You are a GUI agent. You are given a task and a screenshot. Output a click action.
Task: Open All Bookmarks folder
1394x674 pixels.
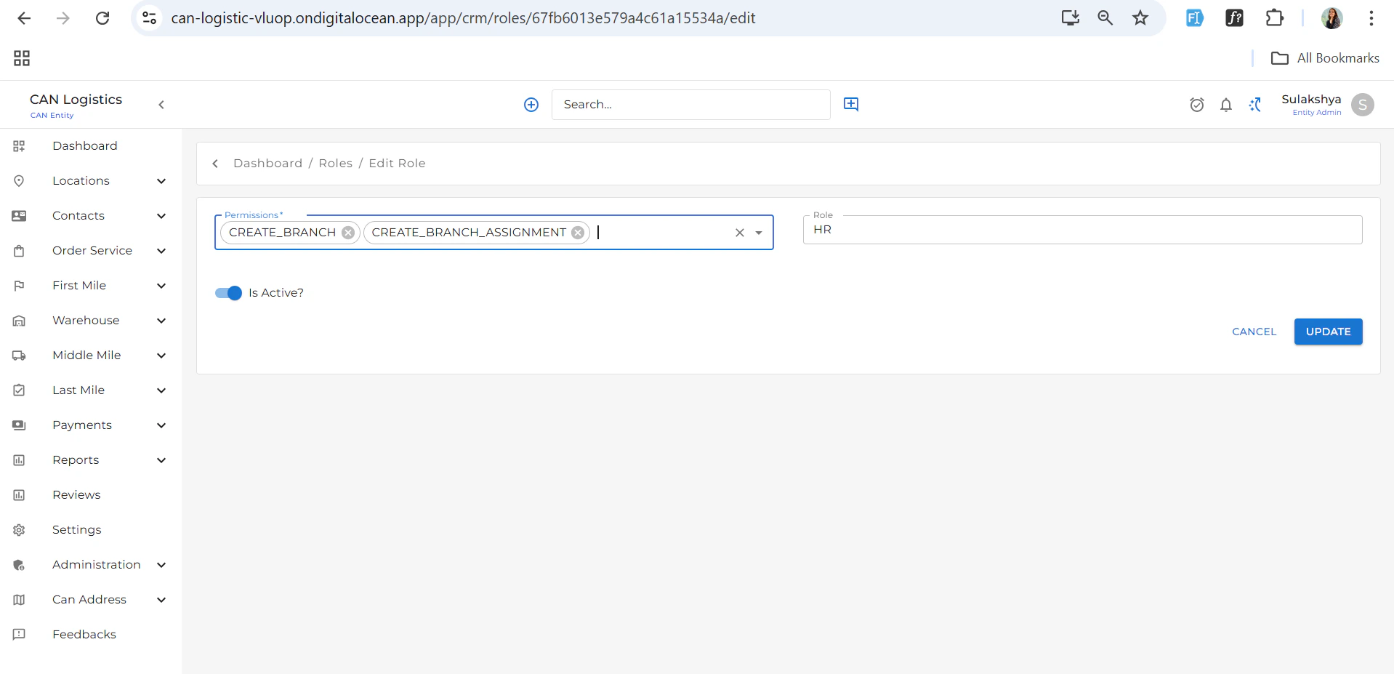tap(1325, 58)
